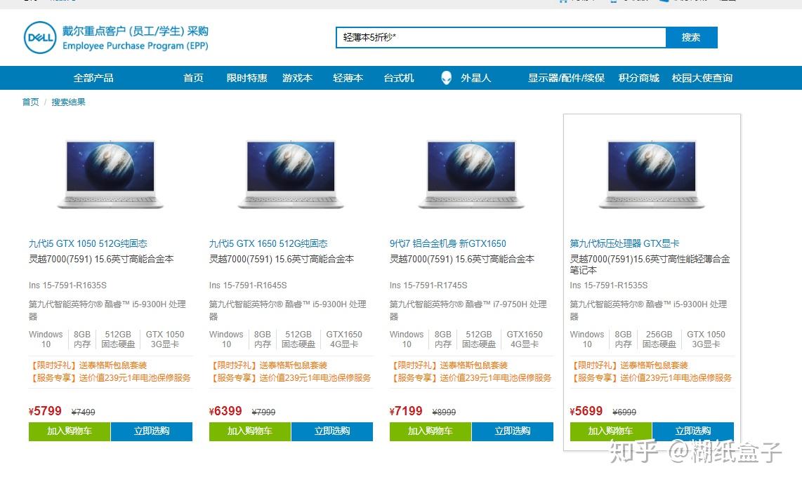
Task: Open 九代i5 GTX 1650 512G纯固态 link
Action: (x=268, y=244)
